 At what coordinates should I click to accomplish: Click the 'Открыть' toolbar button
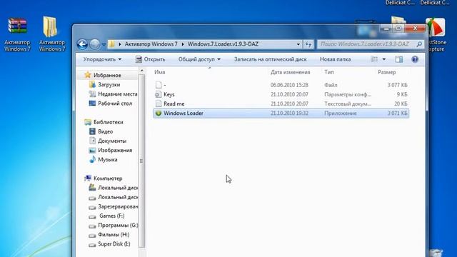pos(151,59)
